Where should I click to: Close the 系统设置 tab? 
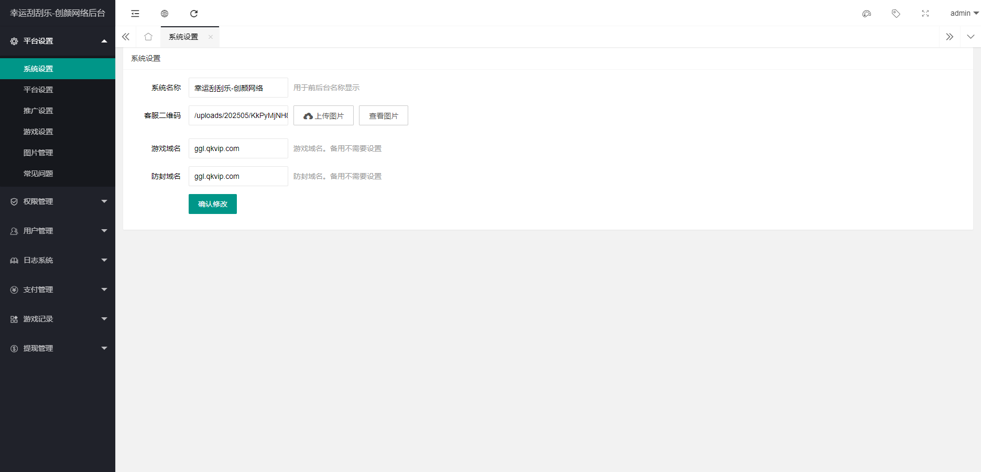(x=211, y=37)
